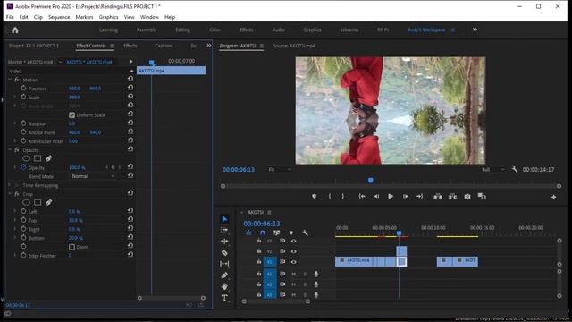The image size is (572, 322).
Task: Open the zoom level Fit dropdown
Action: click(x=280, y=169)
